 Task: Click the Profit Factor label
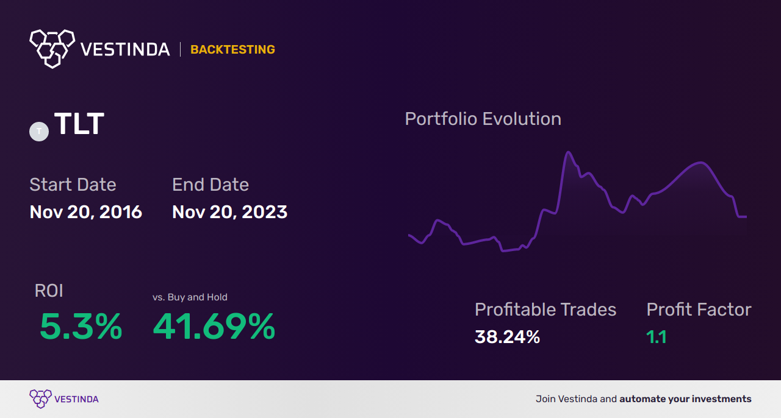[x=699, y=310]
